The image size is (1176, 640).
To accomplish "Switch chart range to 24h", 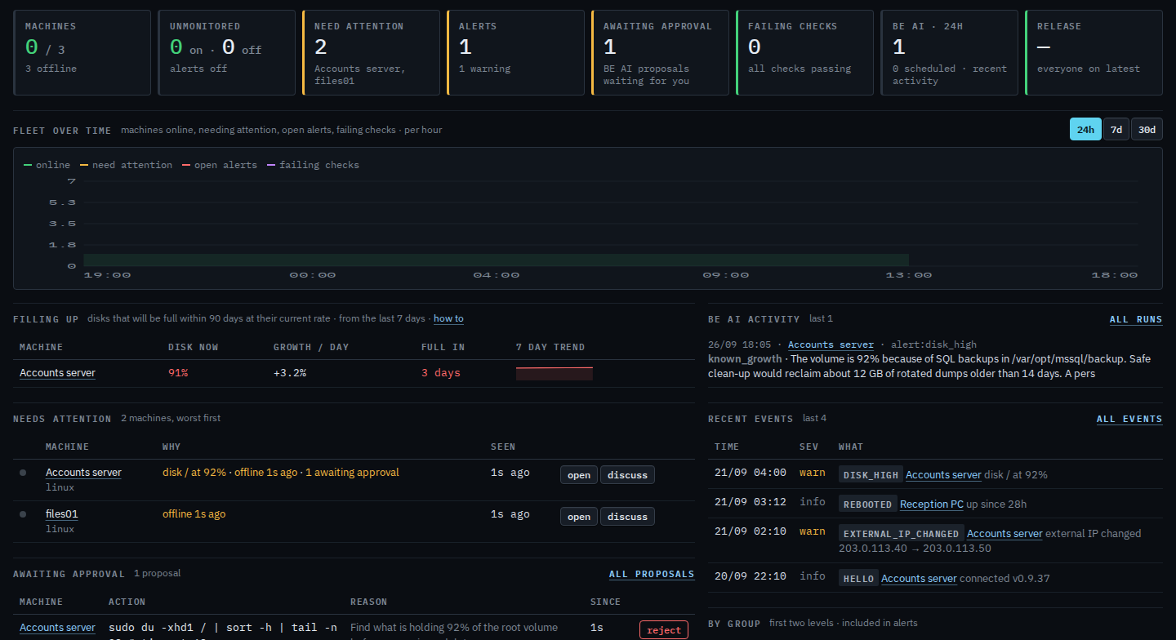I will (1085, 129).
